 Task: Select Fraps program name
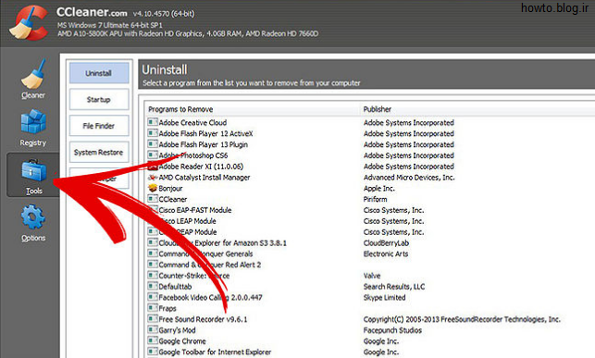coord(167,308)
